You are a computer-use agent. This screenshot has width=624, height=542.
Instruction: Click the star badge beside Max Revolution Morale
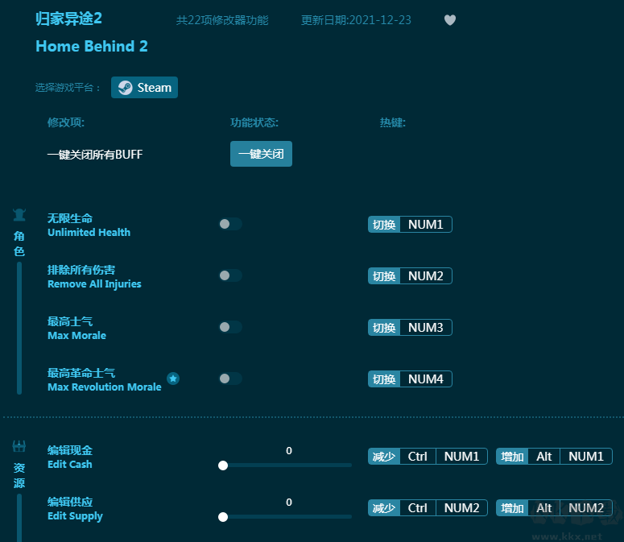tap(173, 379)
